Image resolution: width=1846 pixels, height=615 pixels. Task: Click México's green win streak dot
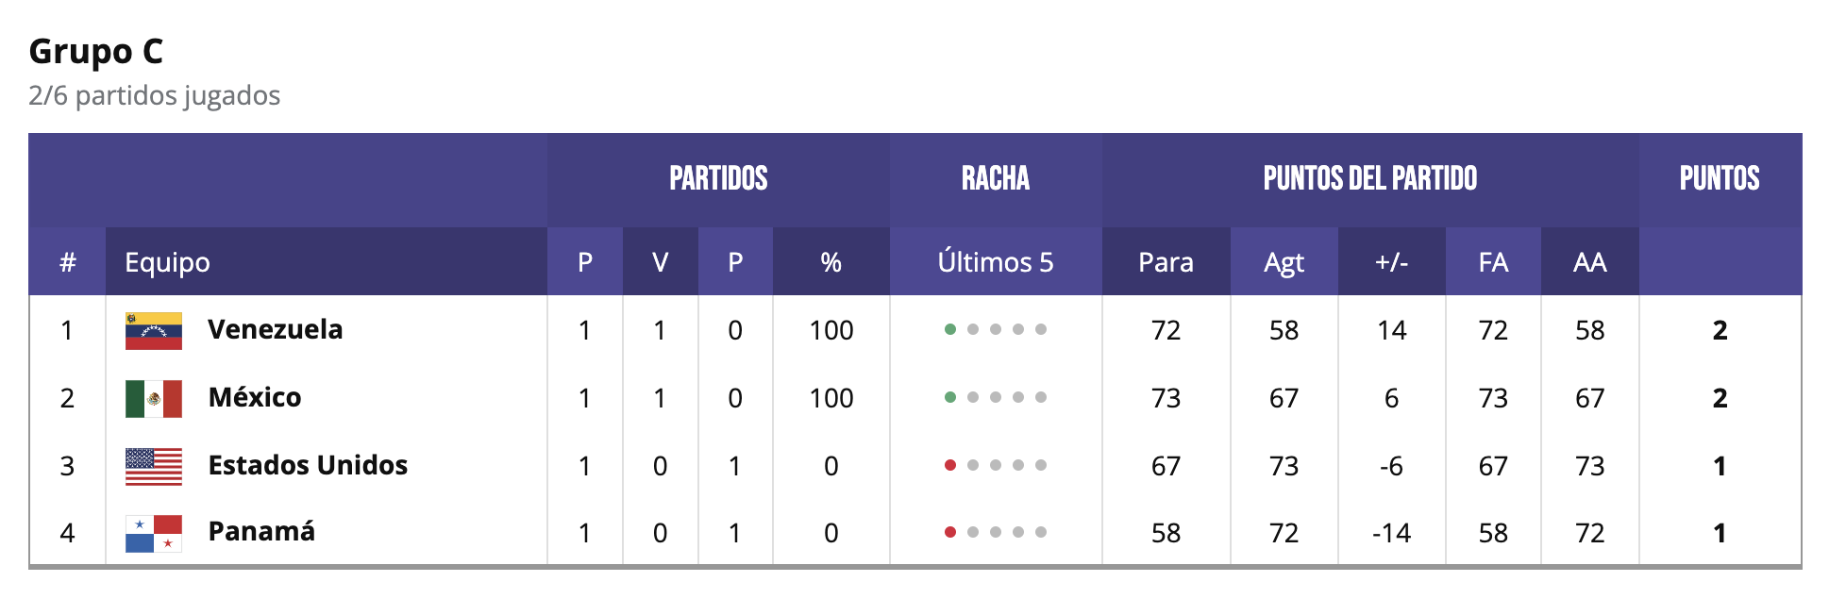pos(950,398)
